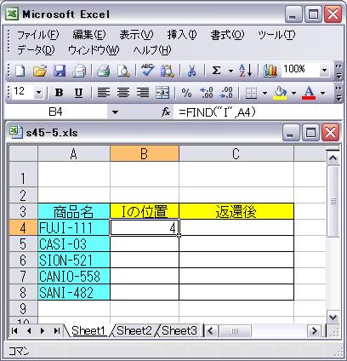
Task: Click the Merge and Center icon
Action: click(x=162, y=93)
